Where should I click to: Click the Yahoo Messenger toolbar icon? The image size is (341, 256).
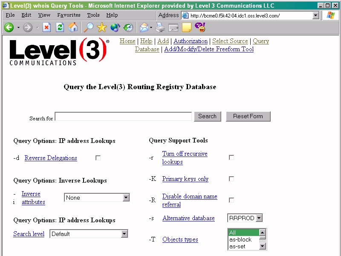pos(199,28)
